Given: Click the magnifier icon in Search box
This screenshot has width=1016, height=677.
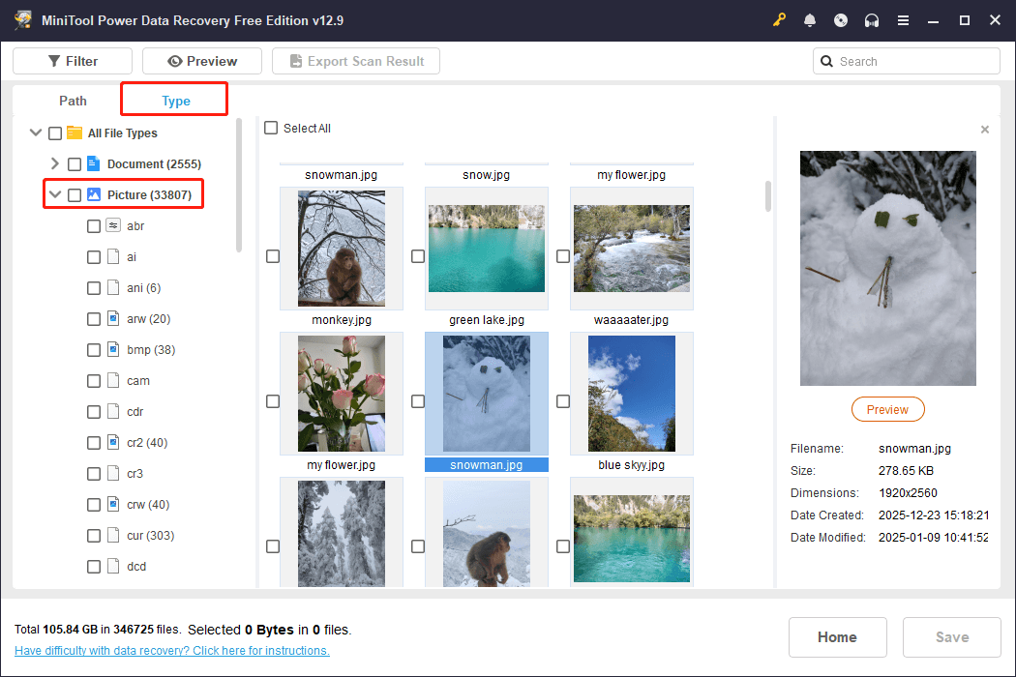Looking at the screenshot, I should (x=826, y=62).
